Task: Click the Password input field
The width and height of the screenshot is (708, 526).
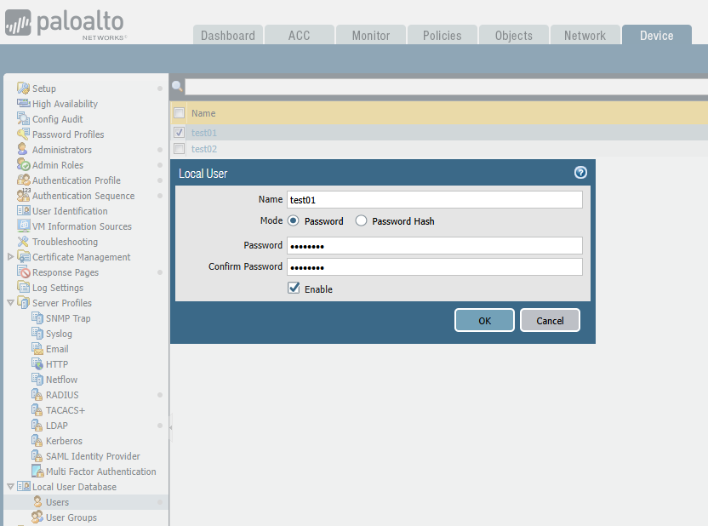Action: (434, 246)
